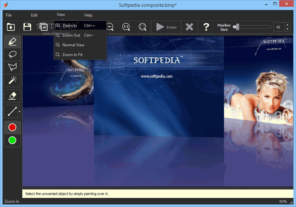The image size is (296, 207).
Task: Select the Marker tool
Action: coord(13,42)
